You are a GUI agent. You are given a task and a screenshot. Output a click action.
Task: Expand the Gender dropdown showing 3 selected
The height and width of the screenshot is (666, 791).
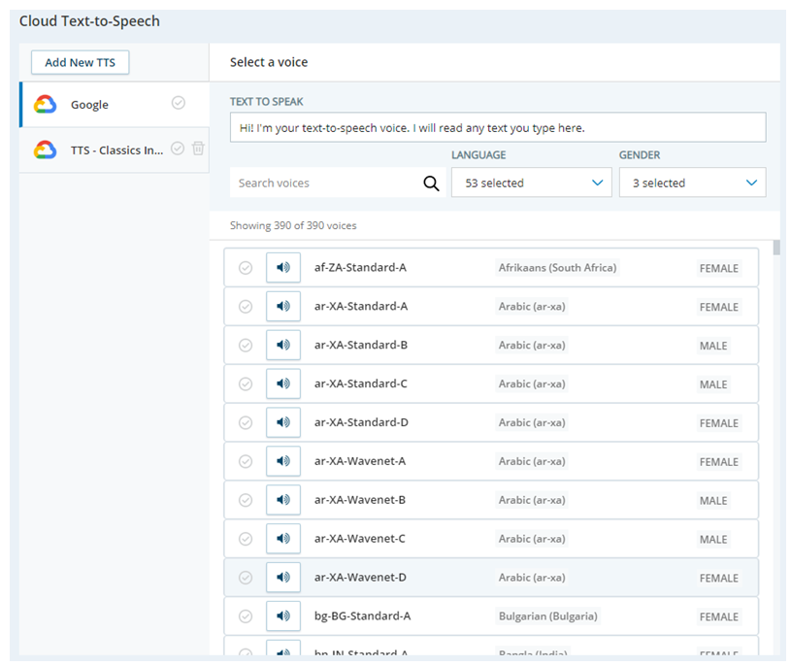pyautogui.click(x=692, y=183)
